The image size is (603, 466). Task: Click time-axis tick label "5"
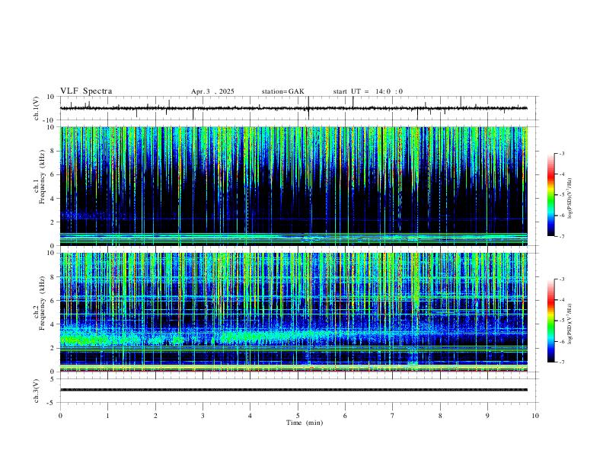pyautogui.click(x=298, y=416)
